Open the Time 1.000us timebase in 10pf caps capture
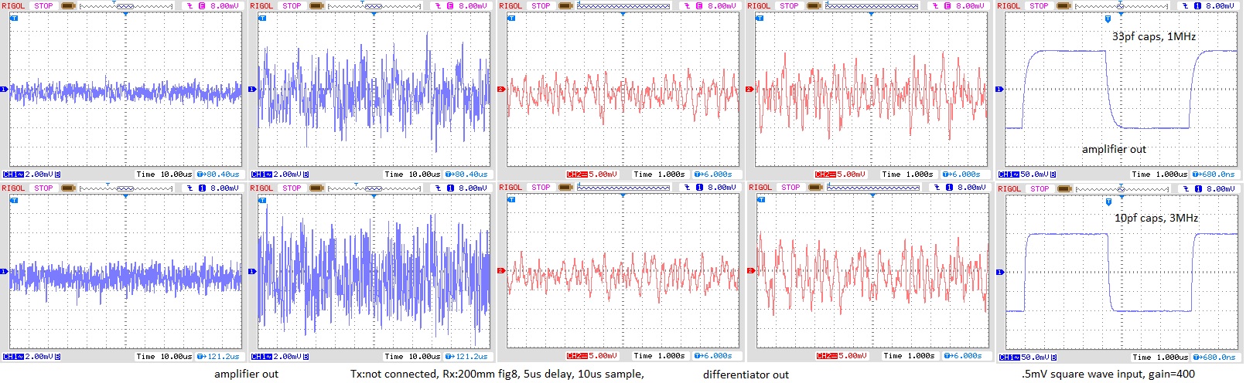1253x383 pixels. pyautogui.click(x=1160, y=358)
